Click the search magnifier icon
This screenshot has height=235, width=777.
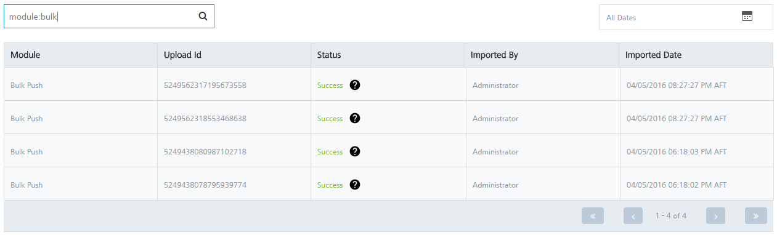coord(203,17)
